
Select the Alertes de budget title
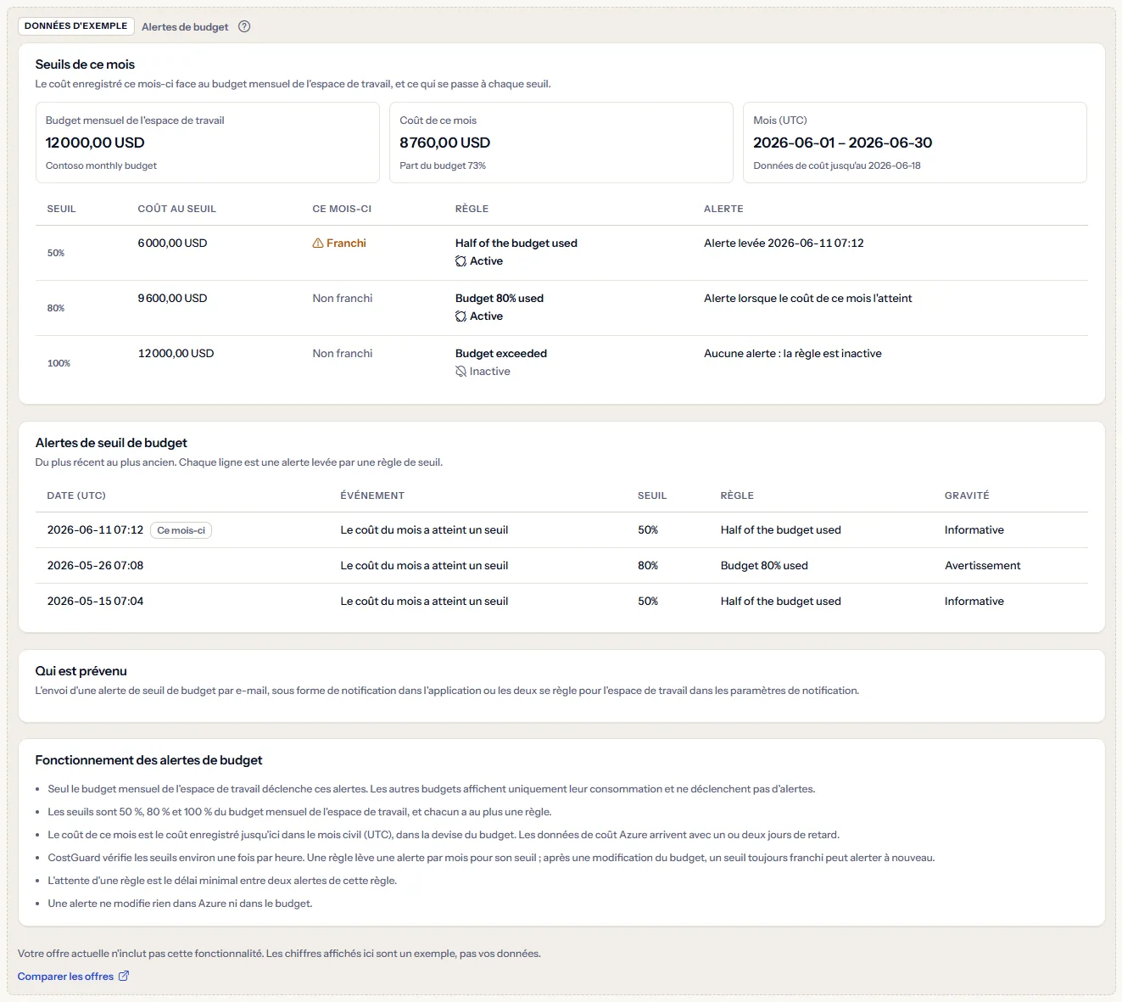tap(185, 27)
